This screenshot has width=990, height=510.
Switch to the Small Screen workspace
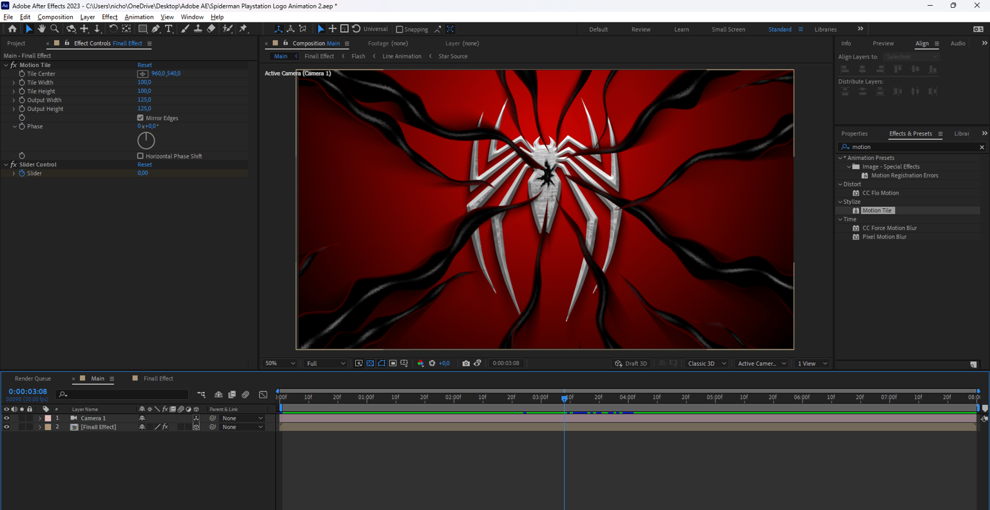pyautogui.click(x=728, y=29)
